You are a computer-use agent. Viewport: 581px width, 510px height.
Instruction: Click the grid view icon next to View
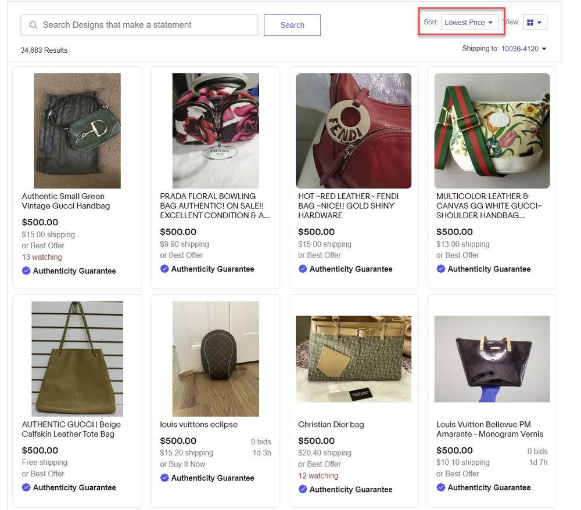click(530, 21)
